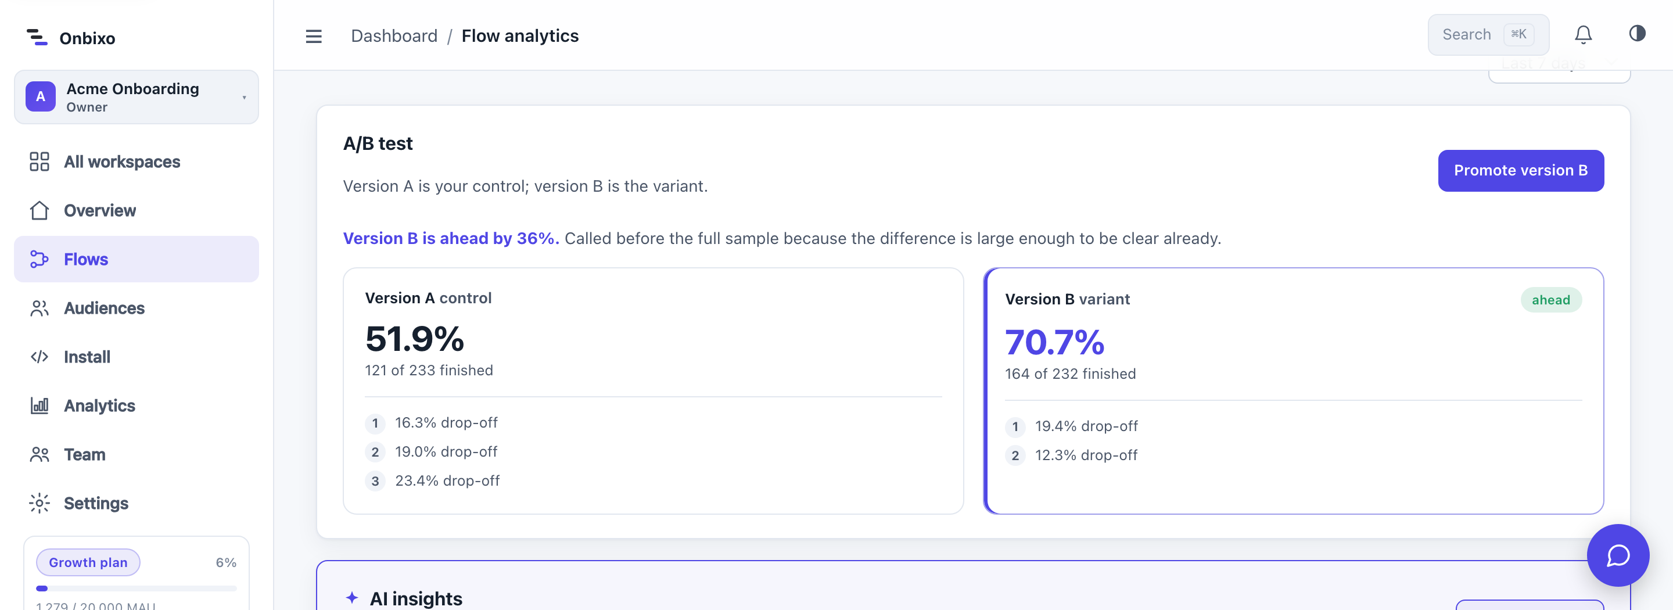Click the AI insights sparkle icon
1673x610 pixels.
click(x=352, y=598)
